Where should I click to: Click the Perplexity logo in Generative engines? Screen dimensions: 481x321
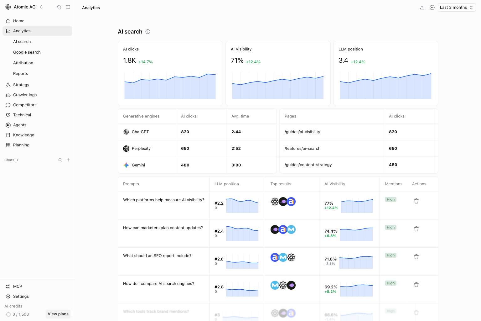(x=126, y=149)
